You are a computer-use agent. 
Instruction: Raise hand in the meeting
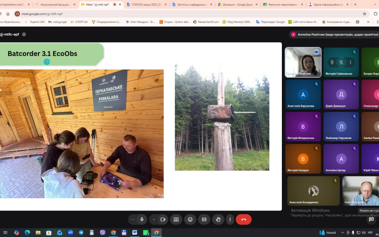[x=218, y=219]
